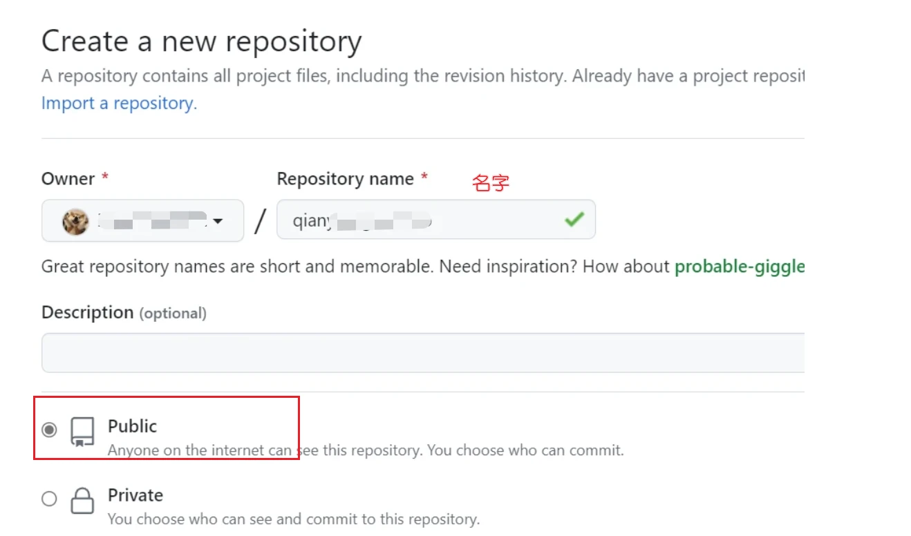Click the Private padlock icon

[82, 500]
